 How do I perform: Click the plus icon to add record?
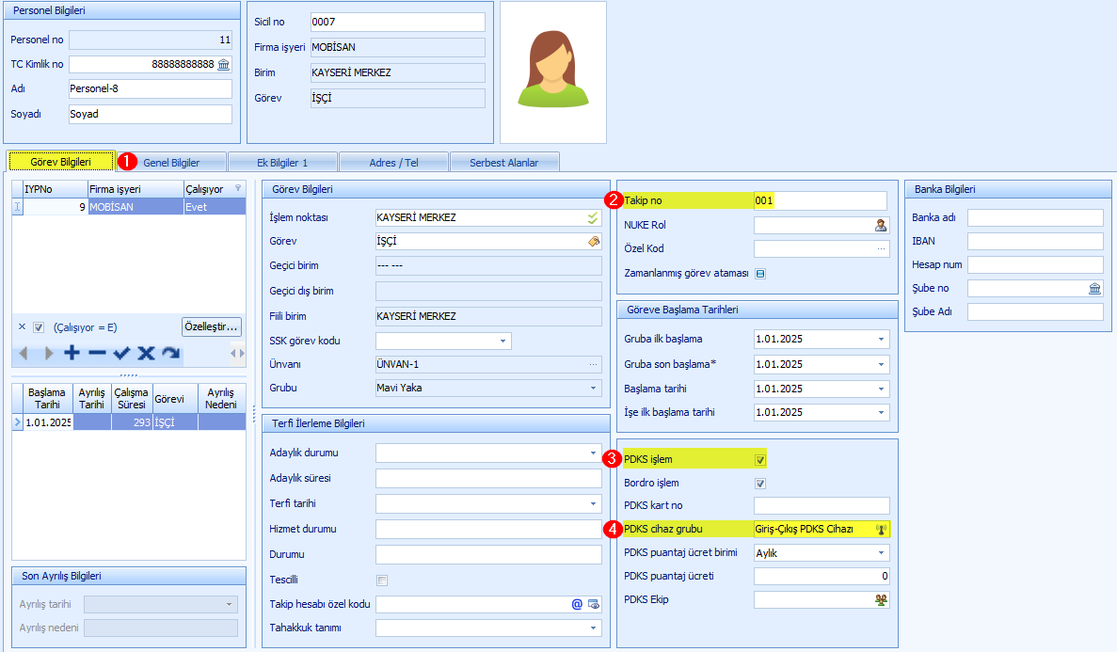[x=72, y=354]
